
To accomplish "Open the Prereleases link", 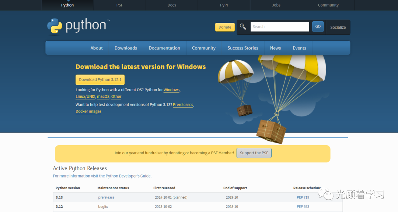I will point(183,105).
